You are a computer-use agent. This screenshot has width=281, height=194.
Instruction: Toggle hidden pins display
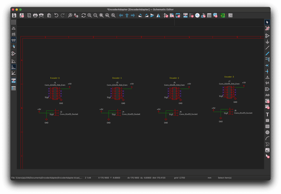pos(14,54)
